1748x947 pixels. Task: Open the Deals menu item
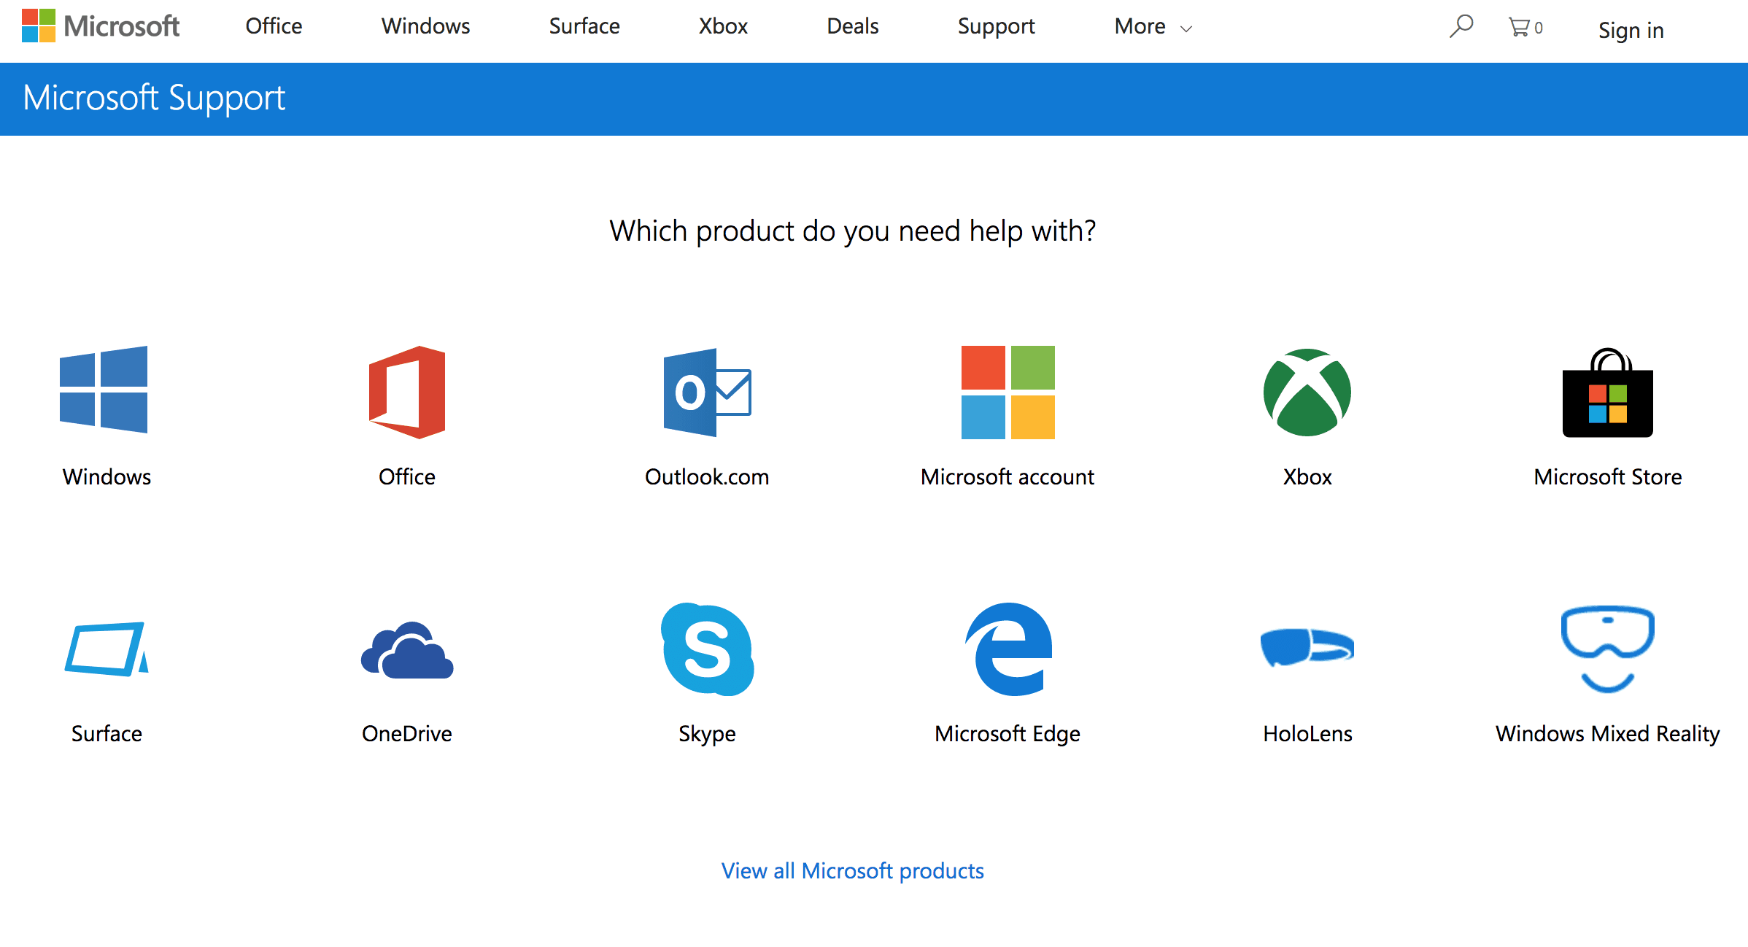tap(852, 26)
